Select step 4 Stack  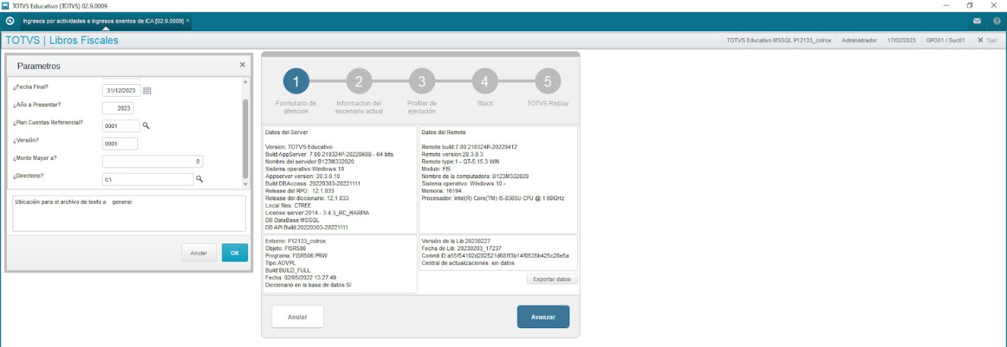click(x=485, y=82)
